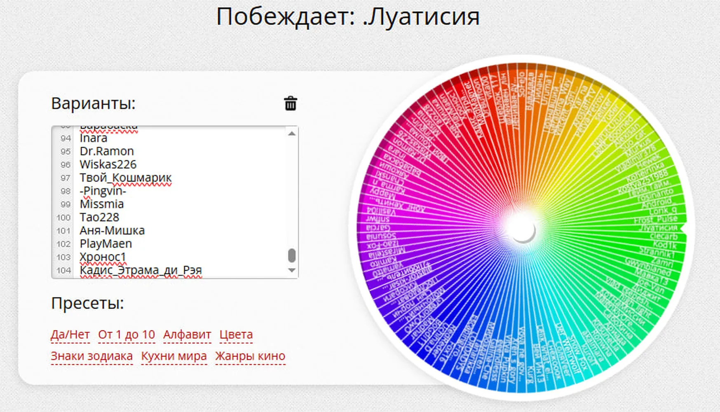Click line number 100 in the gutter
720x412 pixels.
click(x=63, y=217)
